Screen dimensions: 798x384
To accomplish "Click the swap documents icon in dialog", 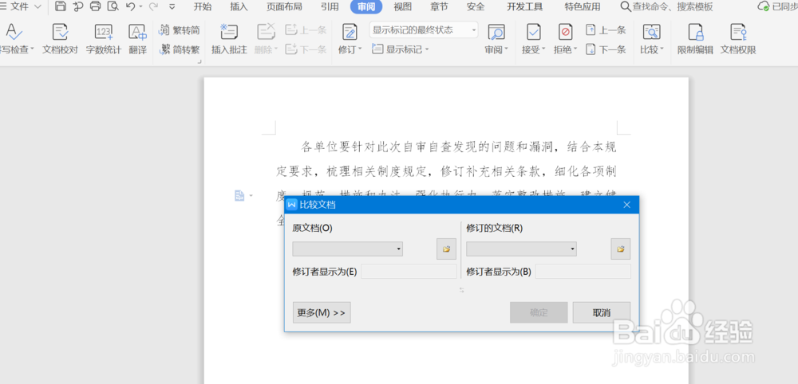I will pos(461,289).
